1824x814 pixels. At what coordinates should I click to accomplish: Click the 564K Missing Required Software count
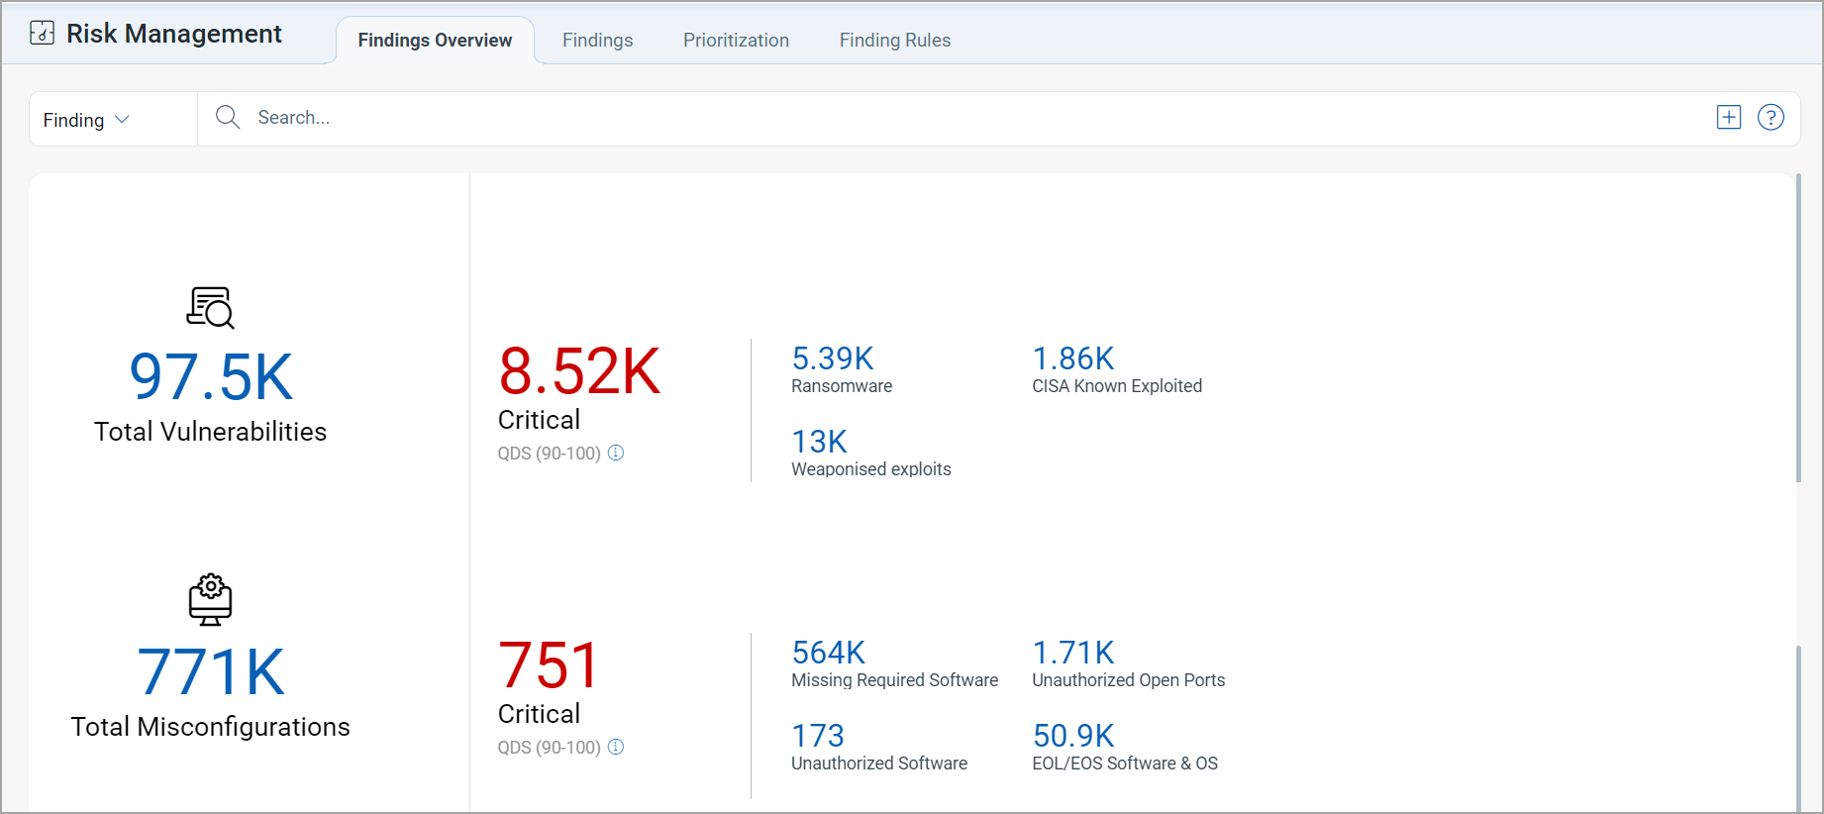pos(829,652)
